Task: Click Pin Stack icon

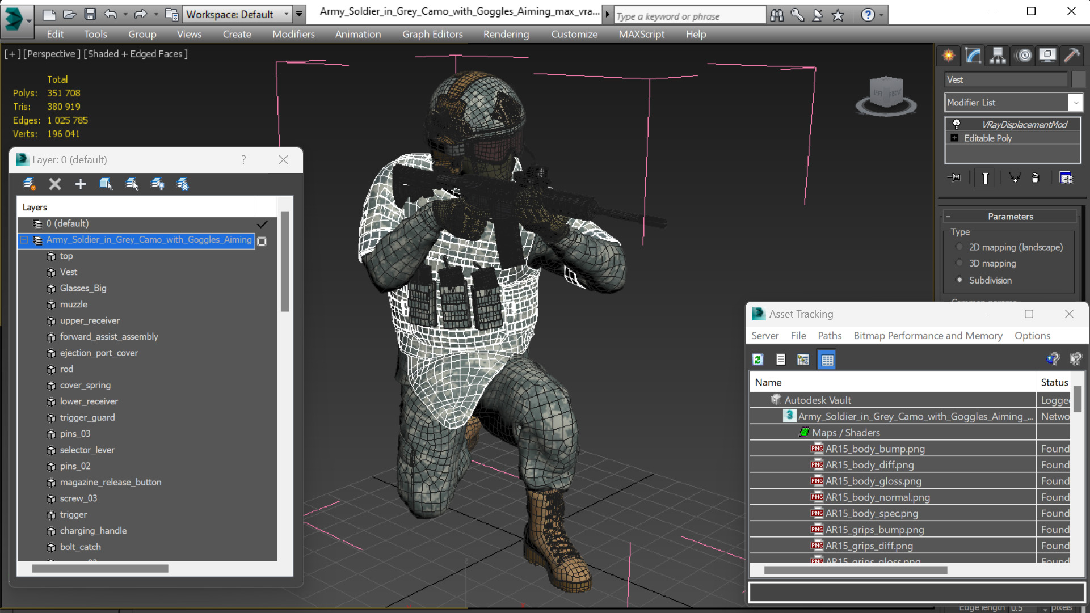Action: (x=954, y=178)
